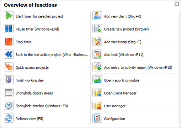The image size is (181, 128).
Task: Click the back to last active project arrows icon
Action: [9, 54]
